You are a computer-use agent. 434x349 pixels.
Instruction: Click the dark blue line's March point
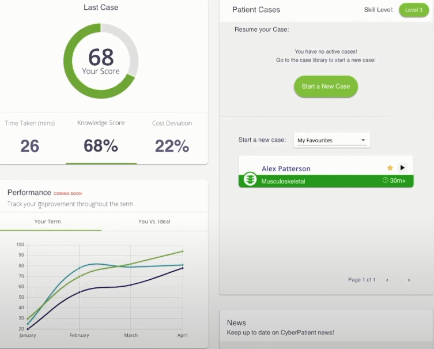point(131,285)
